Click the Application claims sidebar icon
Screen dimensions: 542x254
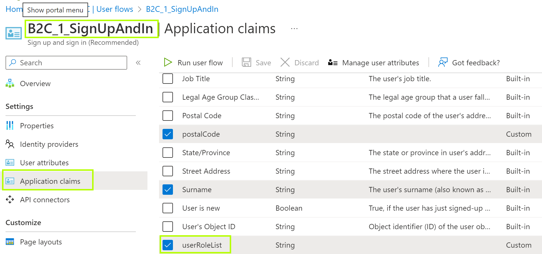click(10, 181)
